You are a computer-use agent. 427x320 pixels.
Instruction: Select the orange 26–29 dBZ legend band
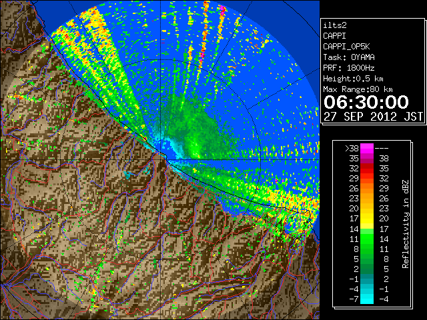(367, 188)
